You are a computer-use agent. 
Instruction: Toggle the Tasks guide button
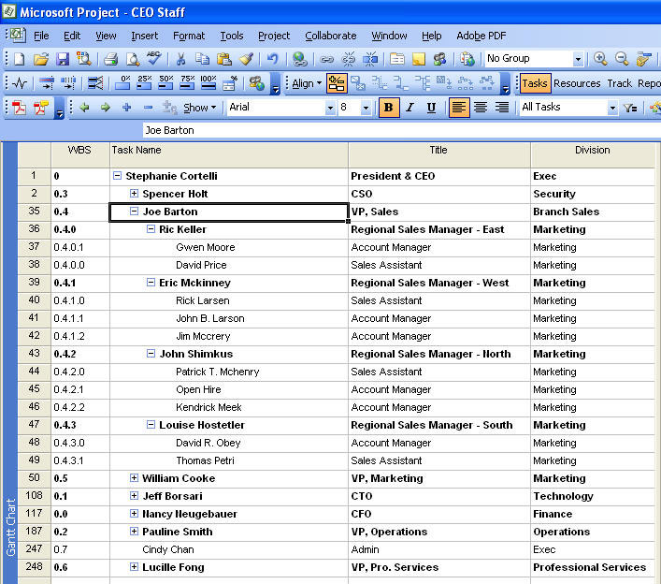pyautogui.click(x=535, y=83)
